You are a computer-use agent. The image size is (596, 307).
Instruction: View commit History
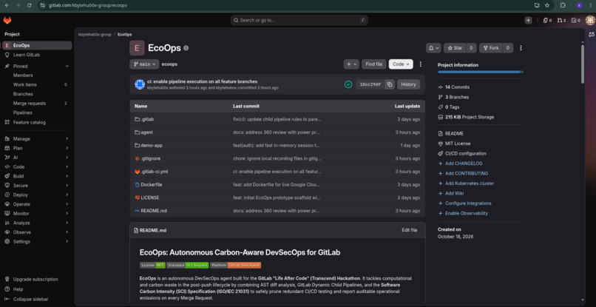[409, 84]
